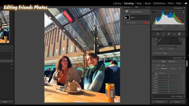This screenshot has height=106, width=189.
Task: Click the Previous button
Action: coord(159,102)
